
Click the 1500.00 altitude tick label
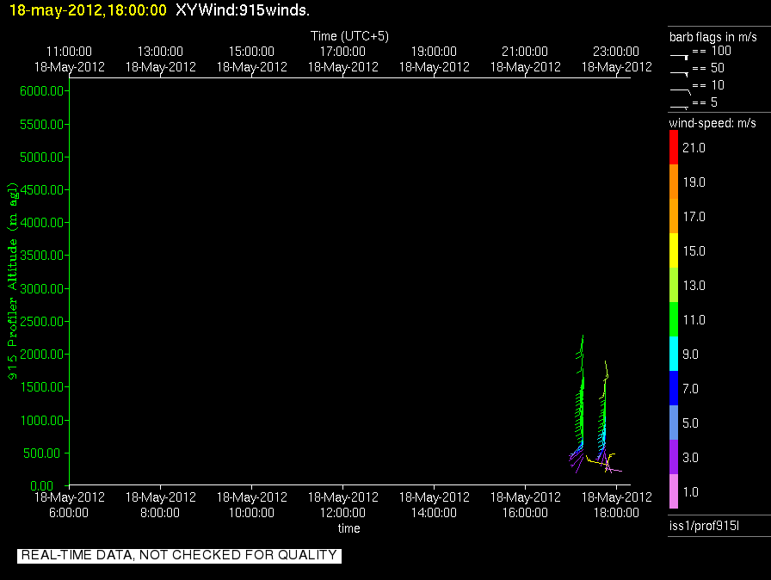tap(42, 387)
